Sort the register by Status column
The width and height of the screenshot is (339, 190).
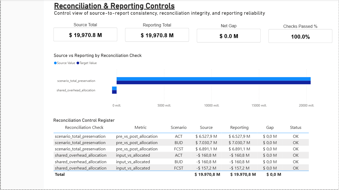[x=295, y=127]
